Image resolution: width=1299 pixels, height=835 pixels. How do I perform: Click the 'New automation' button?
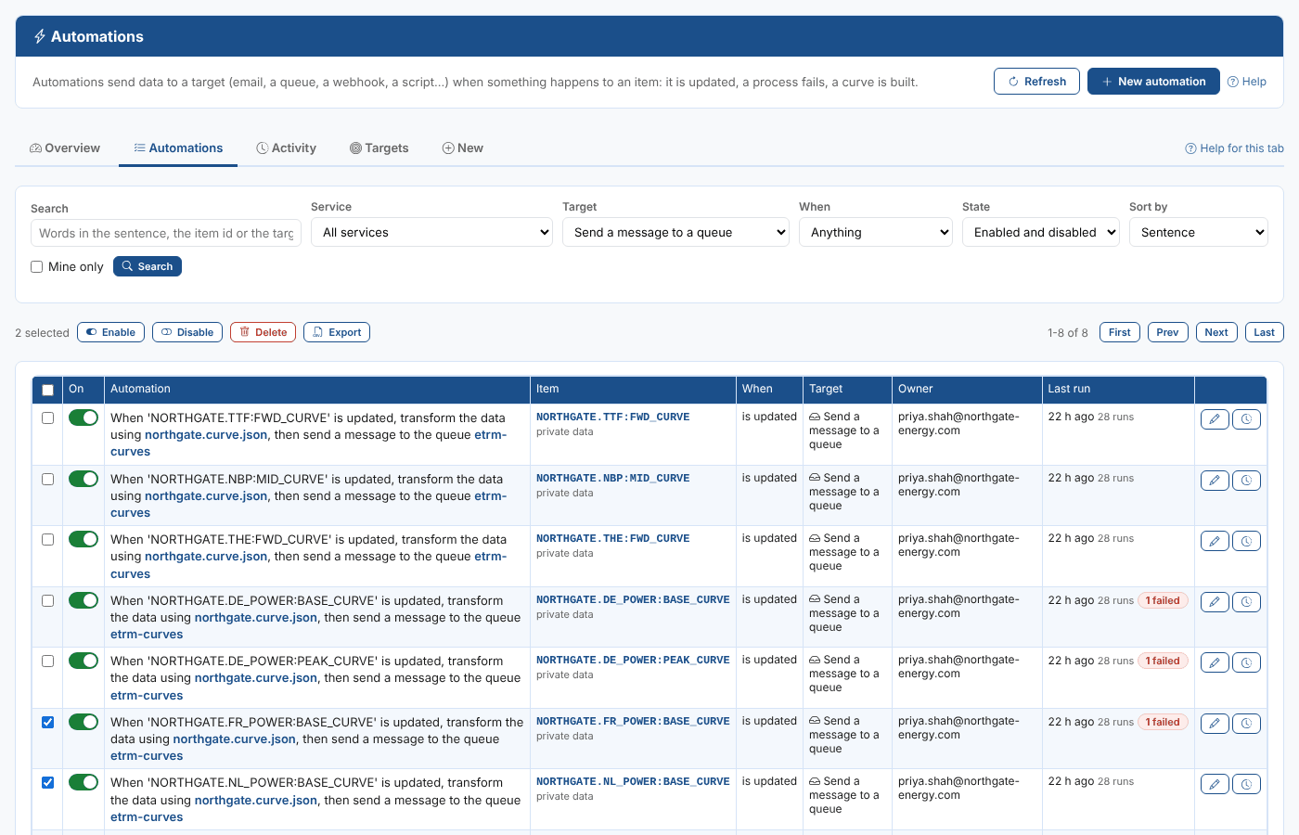pyautogui.click(x=1153, y=82)
